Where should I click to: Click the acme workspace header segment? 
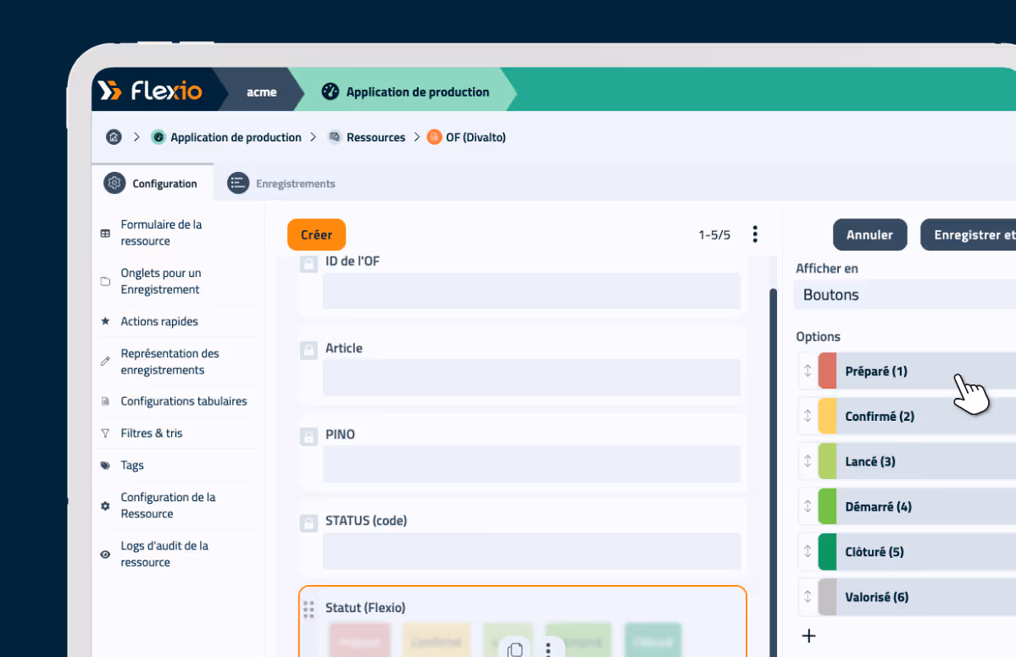[261, 92]
